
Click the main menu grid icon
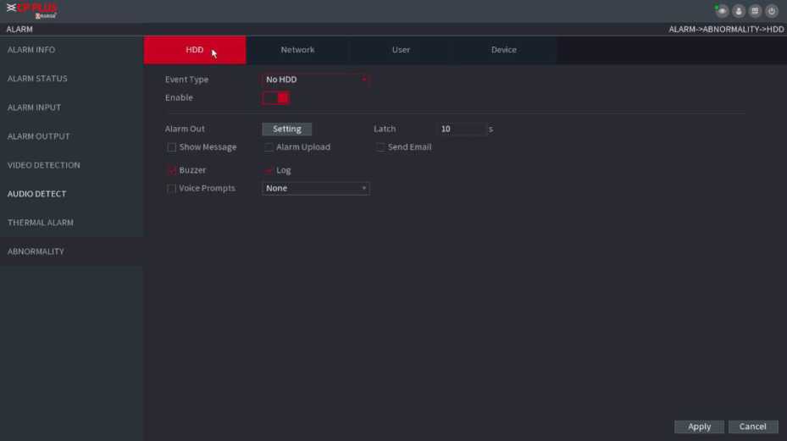[x=755, y=11]
